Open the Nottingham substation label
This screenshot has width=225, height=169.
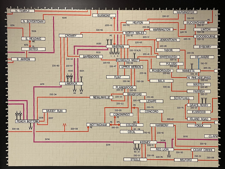98,125
